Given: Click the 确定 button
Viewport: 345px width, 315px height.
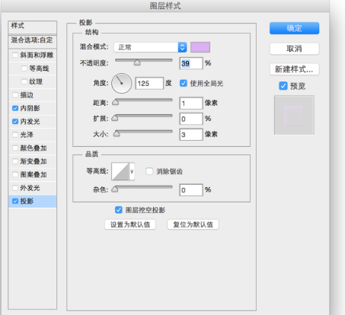Looking at the screenshot, I should pos(294,28).
